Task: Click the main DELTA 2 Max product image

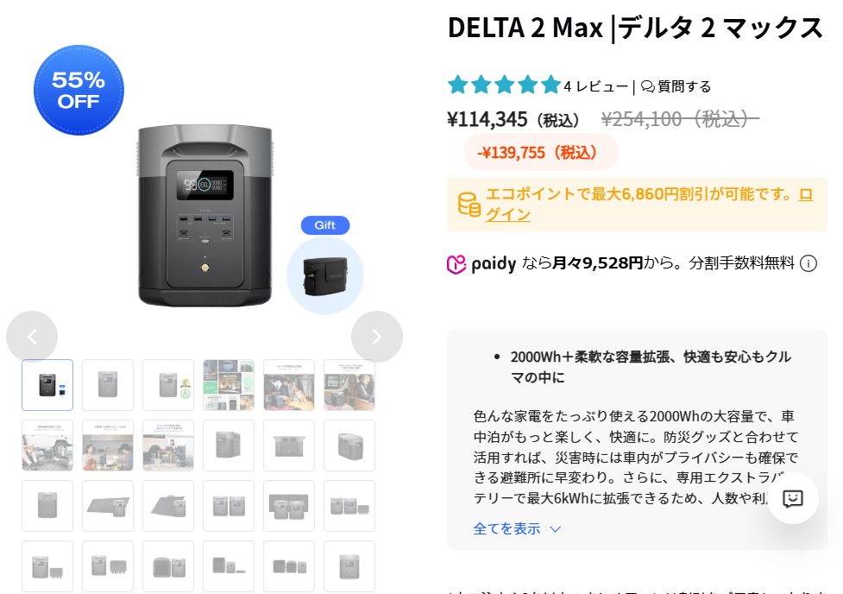Action: coord(204,216)
